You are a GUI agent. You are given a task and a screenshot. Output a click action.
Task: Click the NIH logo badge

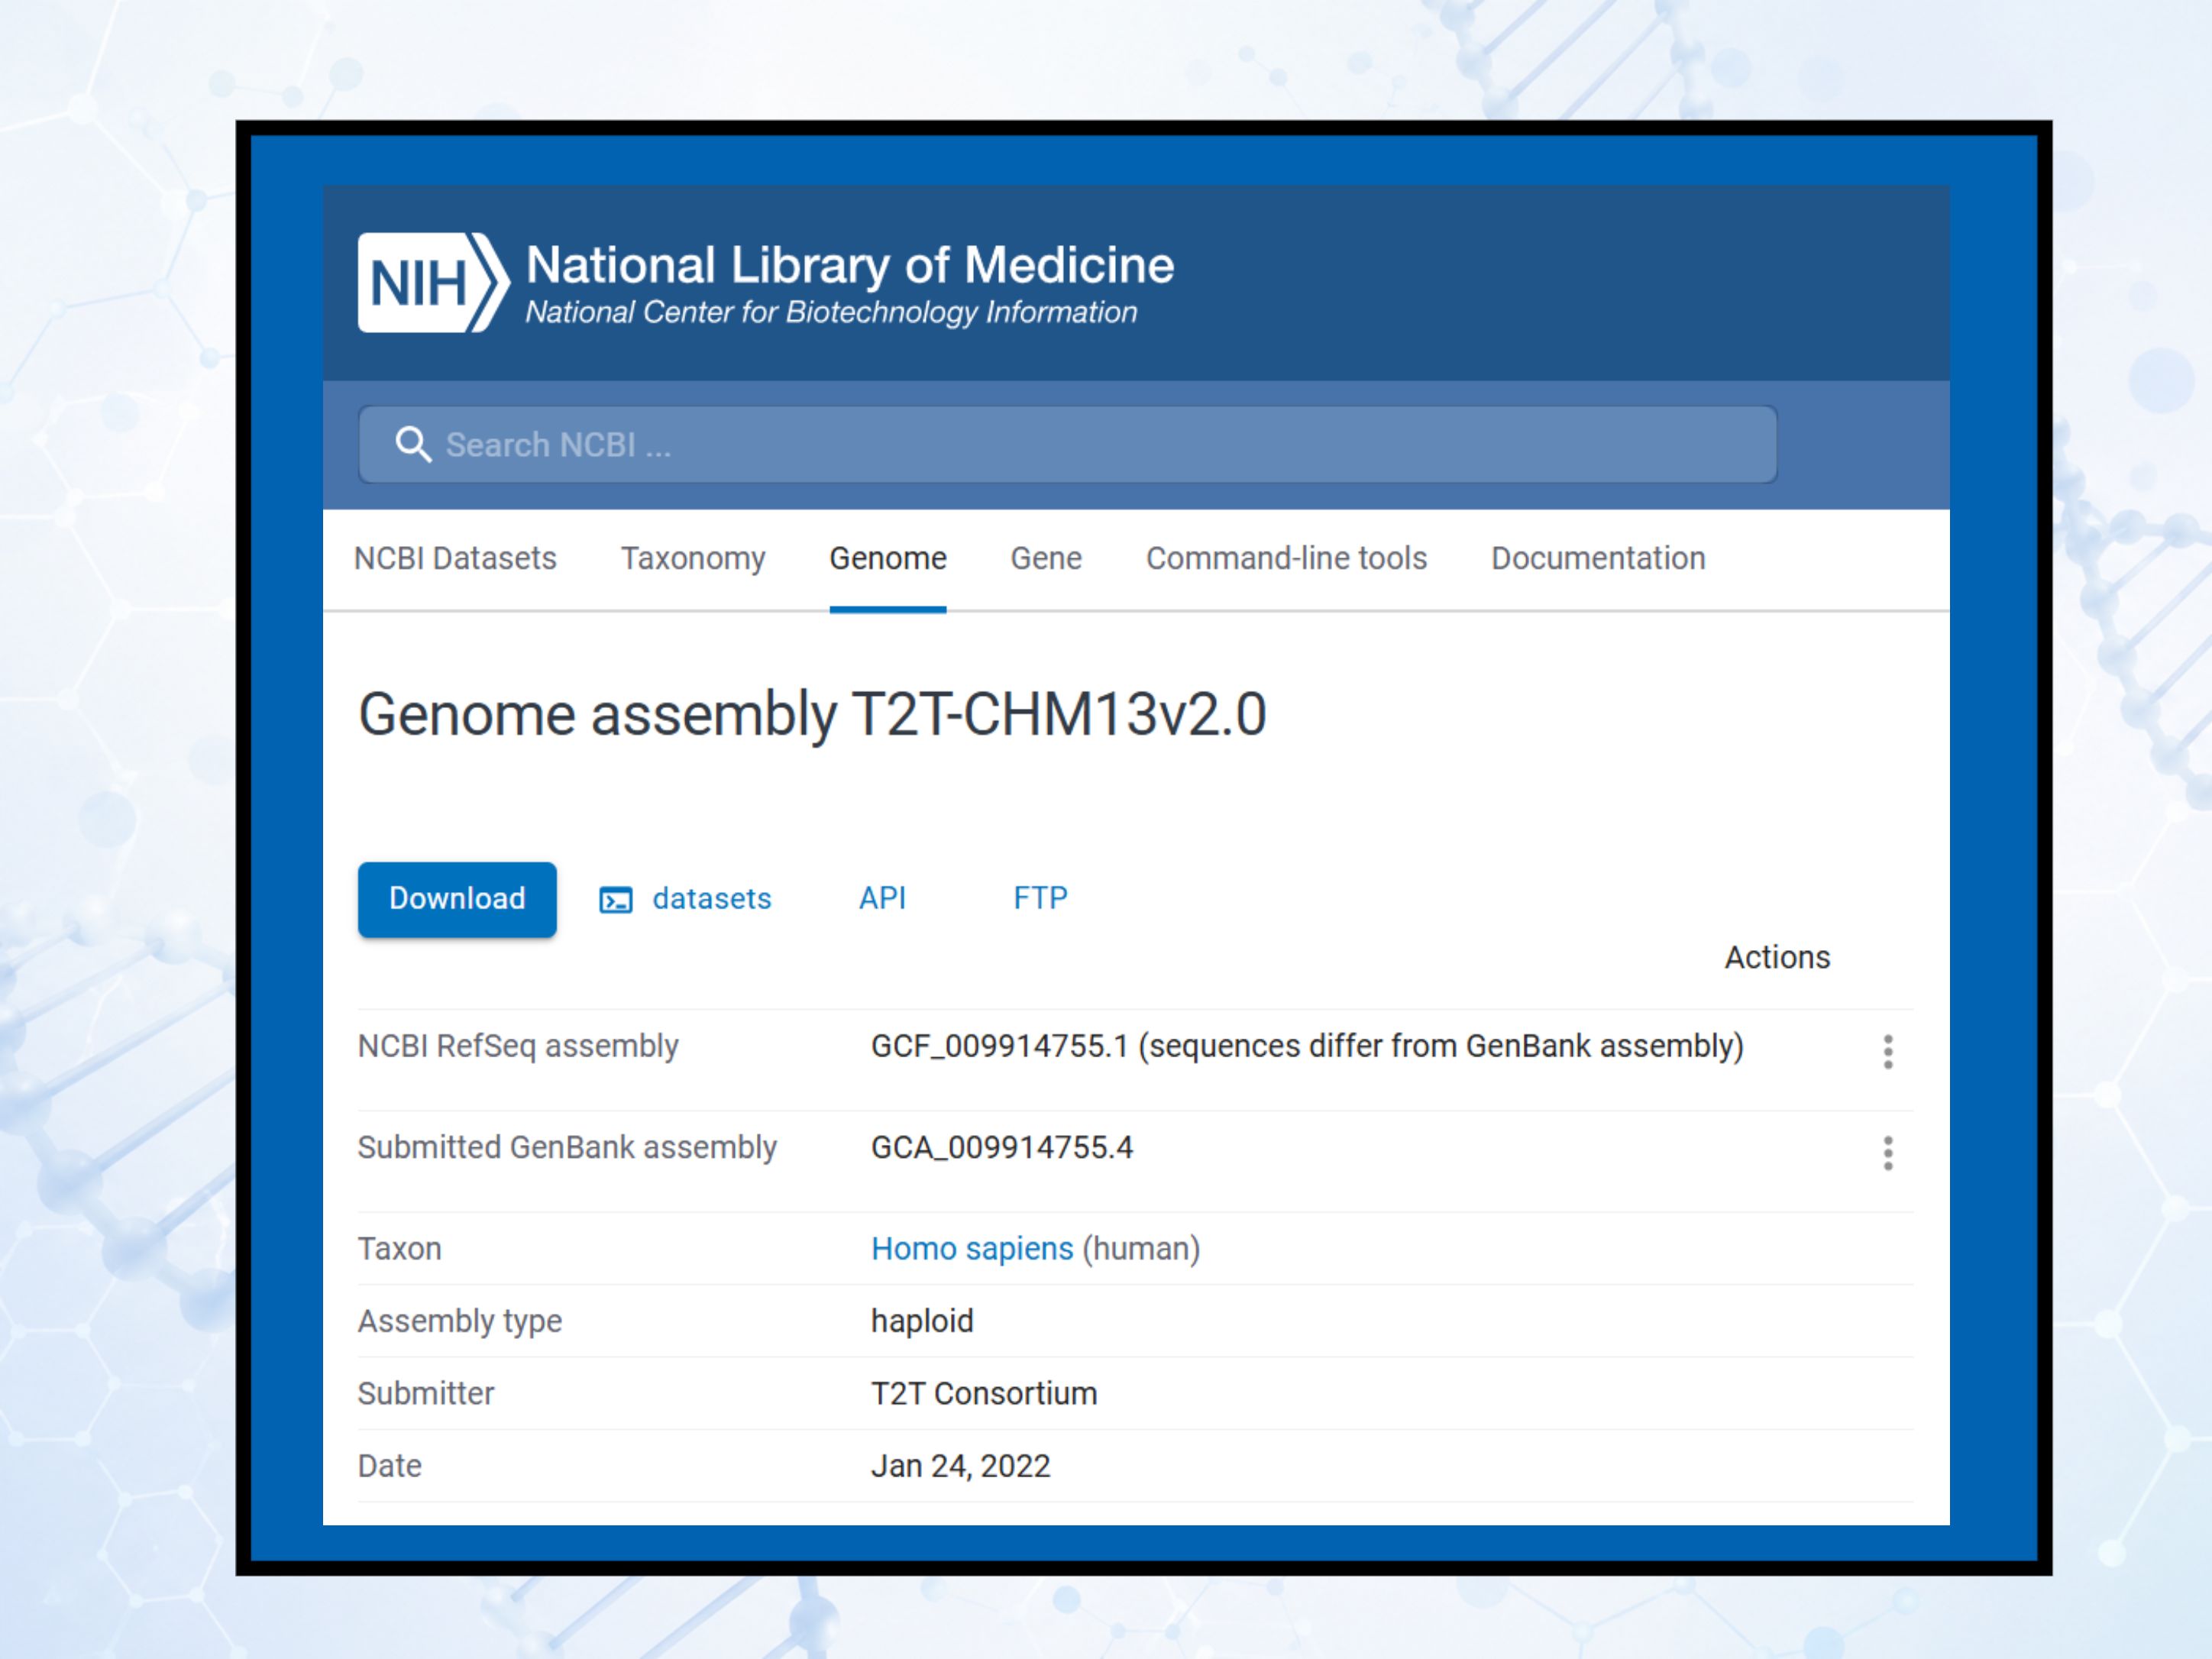tap(433, 283)
